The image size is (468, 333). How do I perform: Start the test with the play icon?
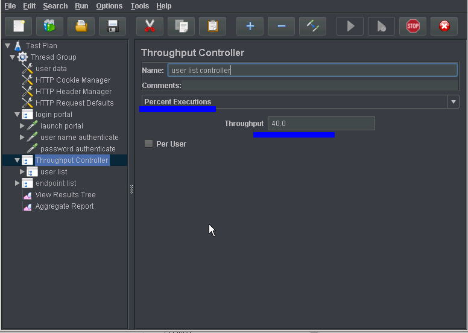point(350,27)
